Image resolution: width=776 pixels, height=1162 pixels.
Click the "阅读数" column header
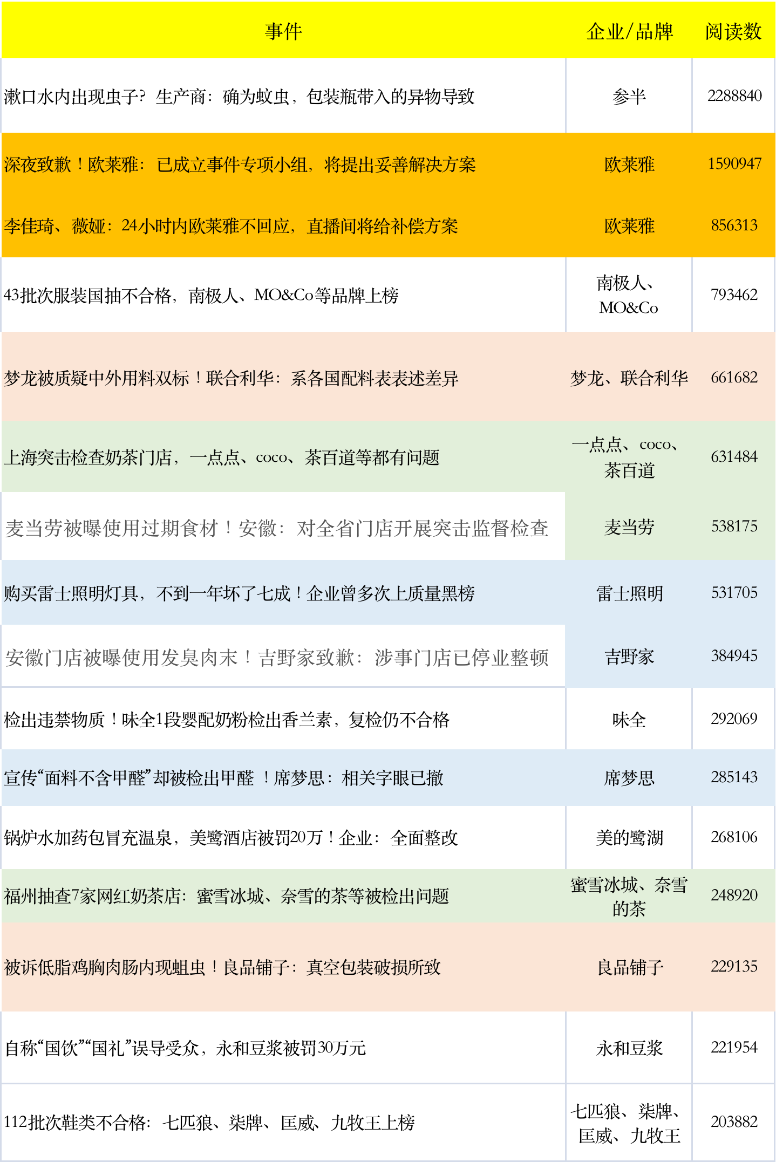click(x=733, y=31)
